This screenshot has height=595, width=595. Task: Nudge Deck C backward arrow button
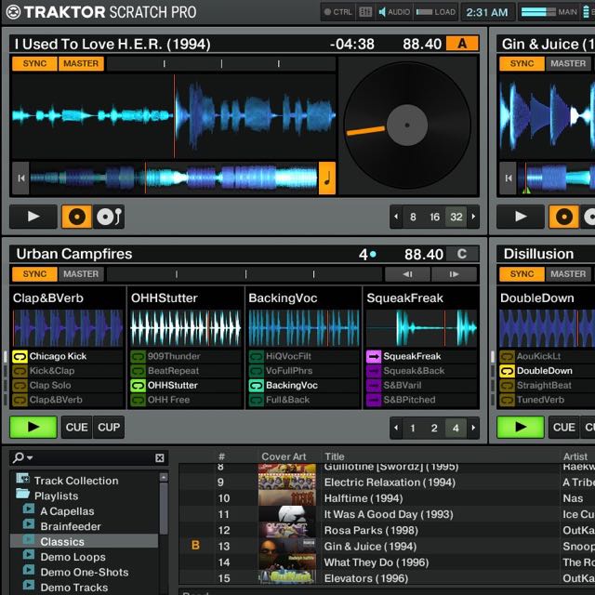coord(407,274)
